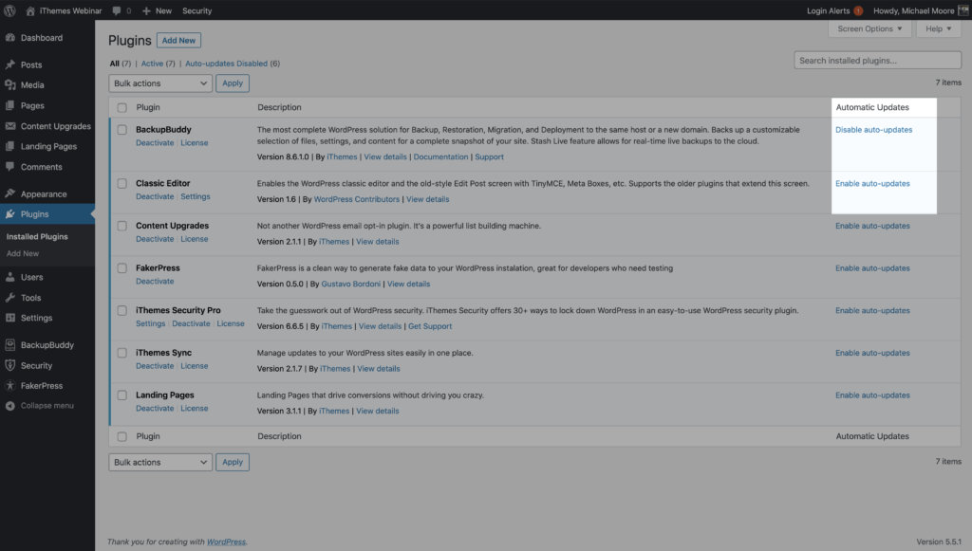Open Media via its sidebar icon
The image size is (972, 551).
pos(9,84)
